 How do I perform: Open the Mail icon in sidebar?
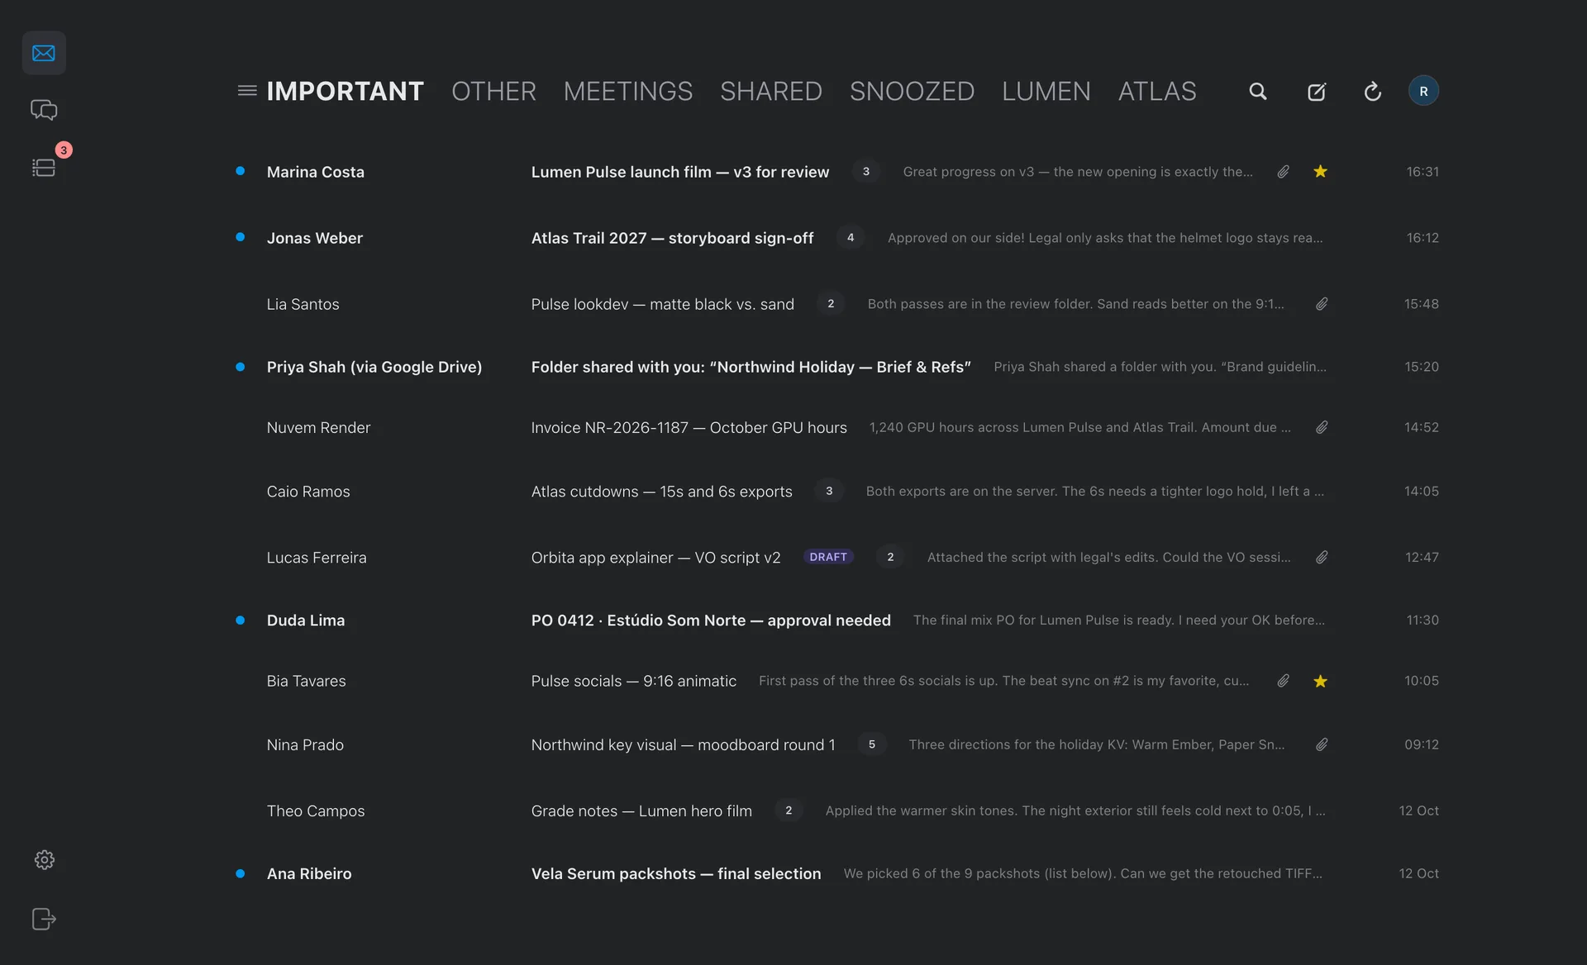click(44, 53)
